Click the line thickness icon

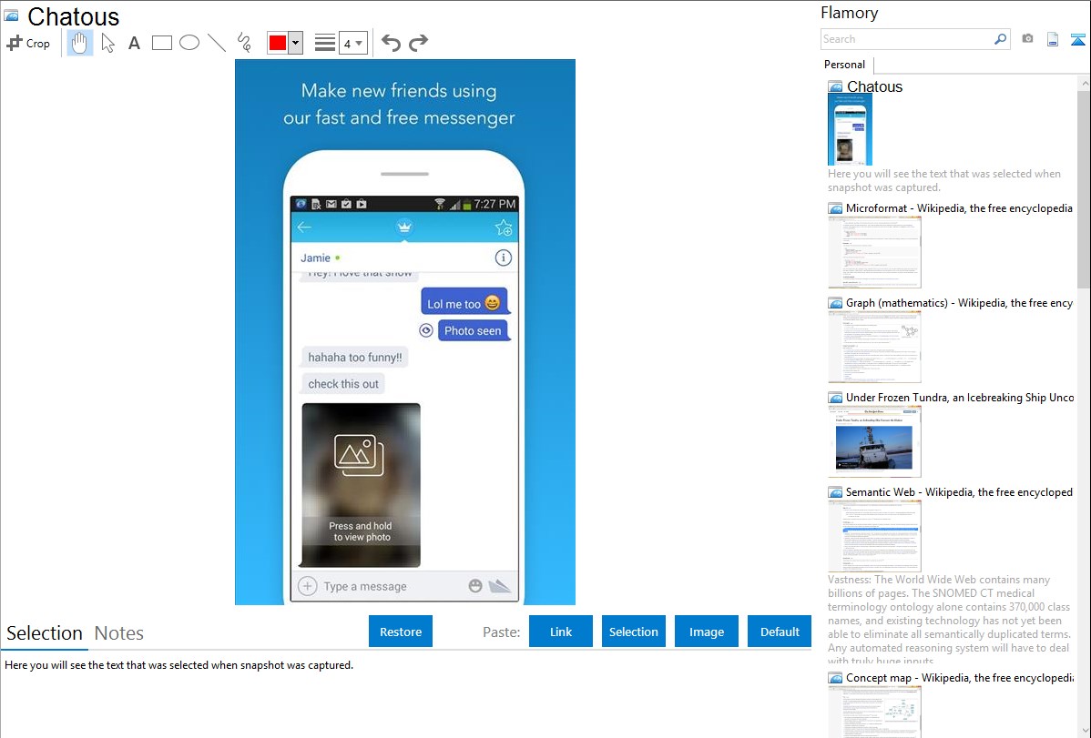pos(325,43)
